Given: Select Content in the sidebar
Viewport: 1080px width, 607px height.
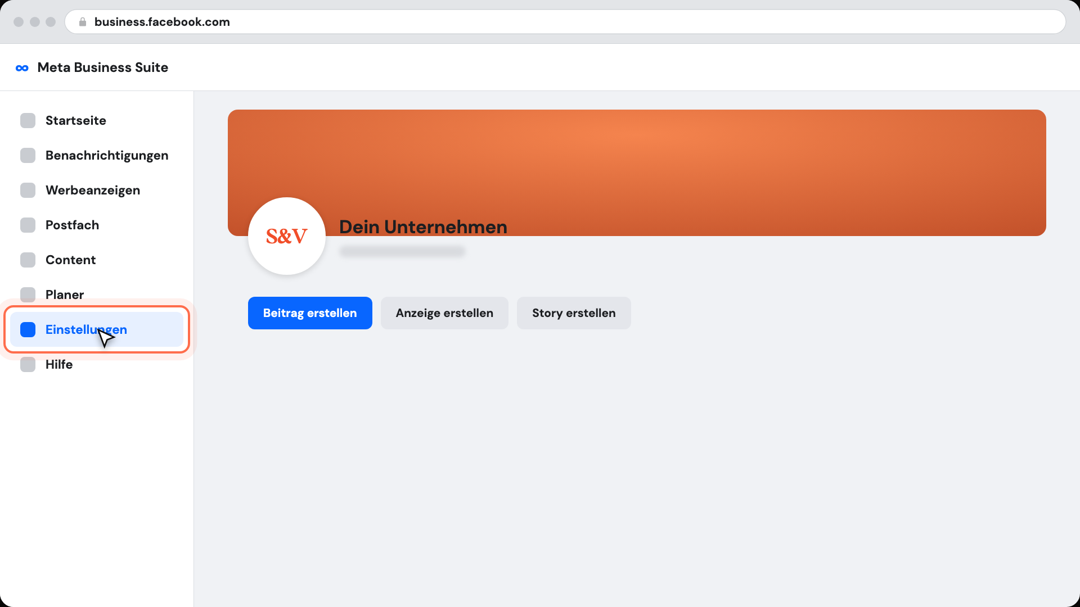Looking at the screenshot, I should tap(97, 260).
